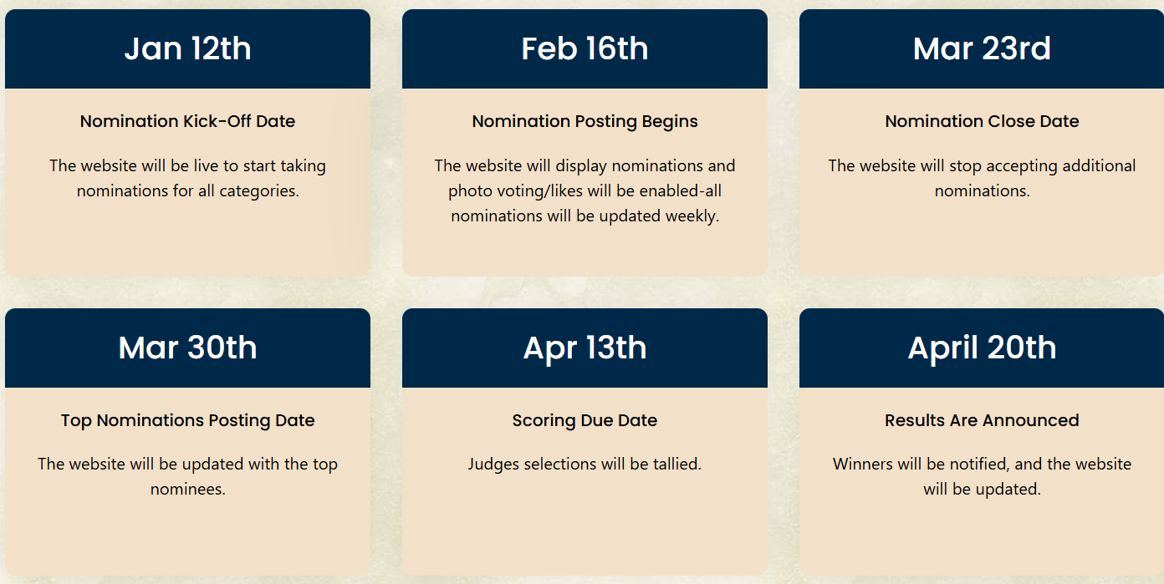The height and width of the screenshot is (584, 1164).
Task: Select the Nomination Posting Begins title
Action: (585, 121)
